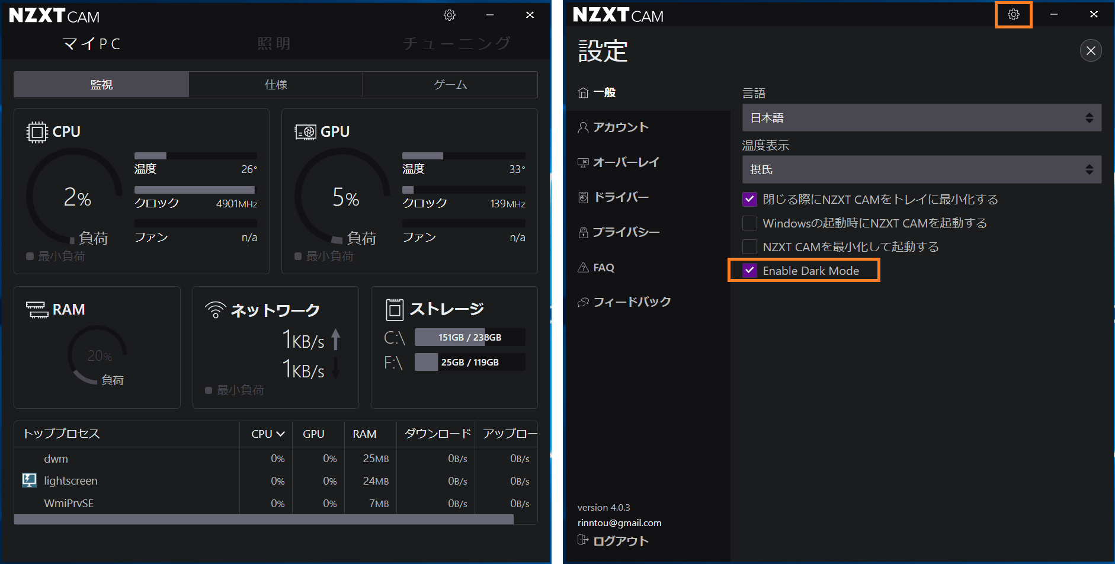Viewport: 1115px width, 564px height.
Task: Click the WmiPrvSE process row
Action: tap(275, 503)
